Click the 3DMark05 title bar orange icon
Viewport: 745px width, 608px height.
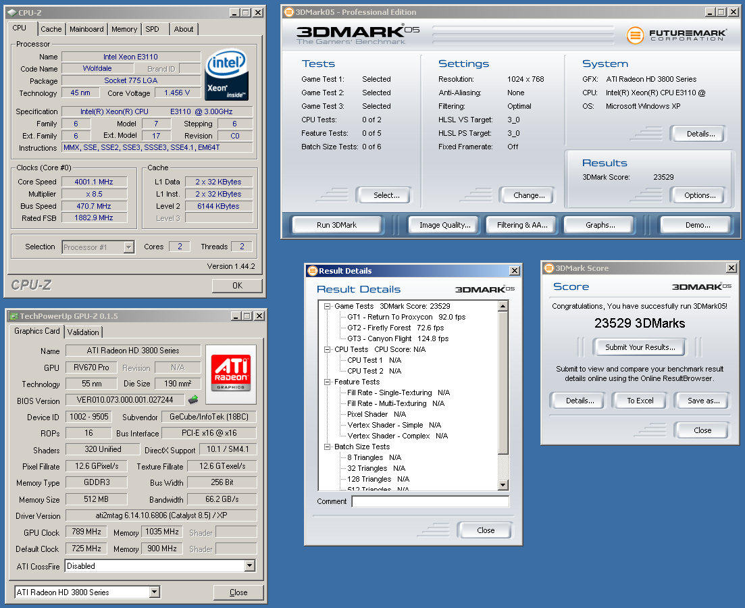[288, 12]
